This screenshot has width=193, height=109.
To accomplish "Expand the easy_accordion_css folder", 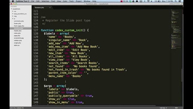I will coord(13,14).
